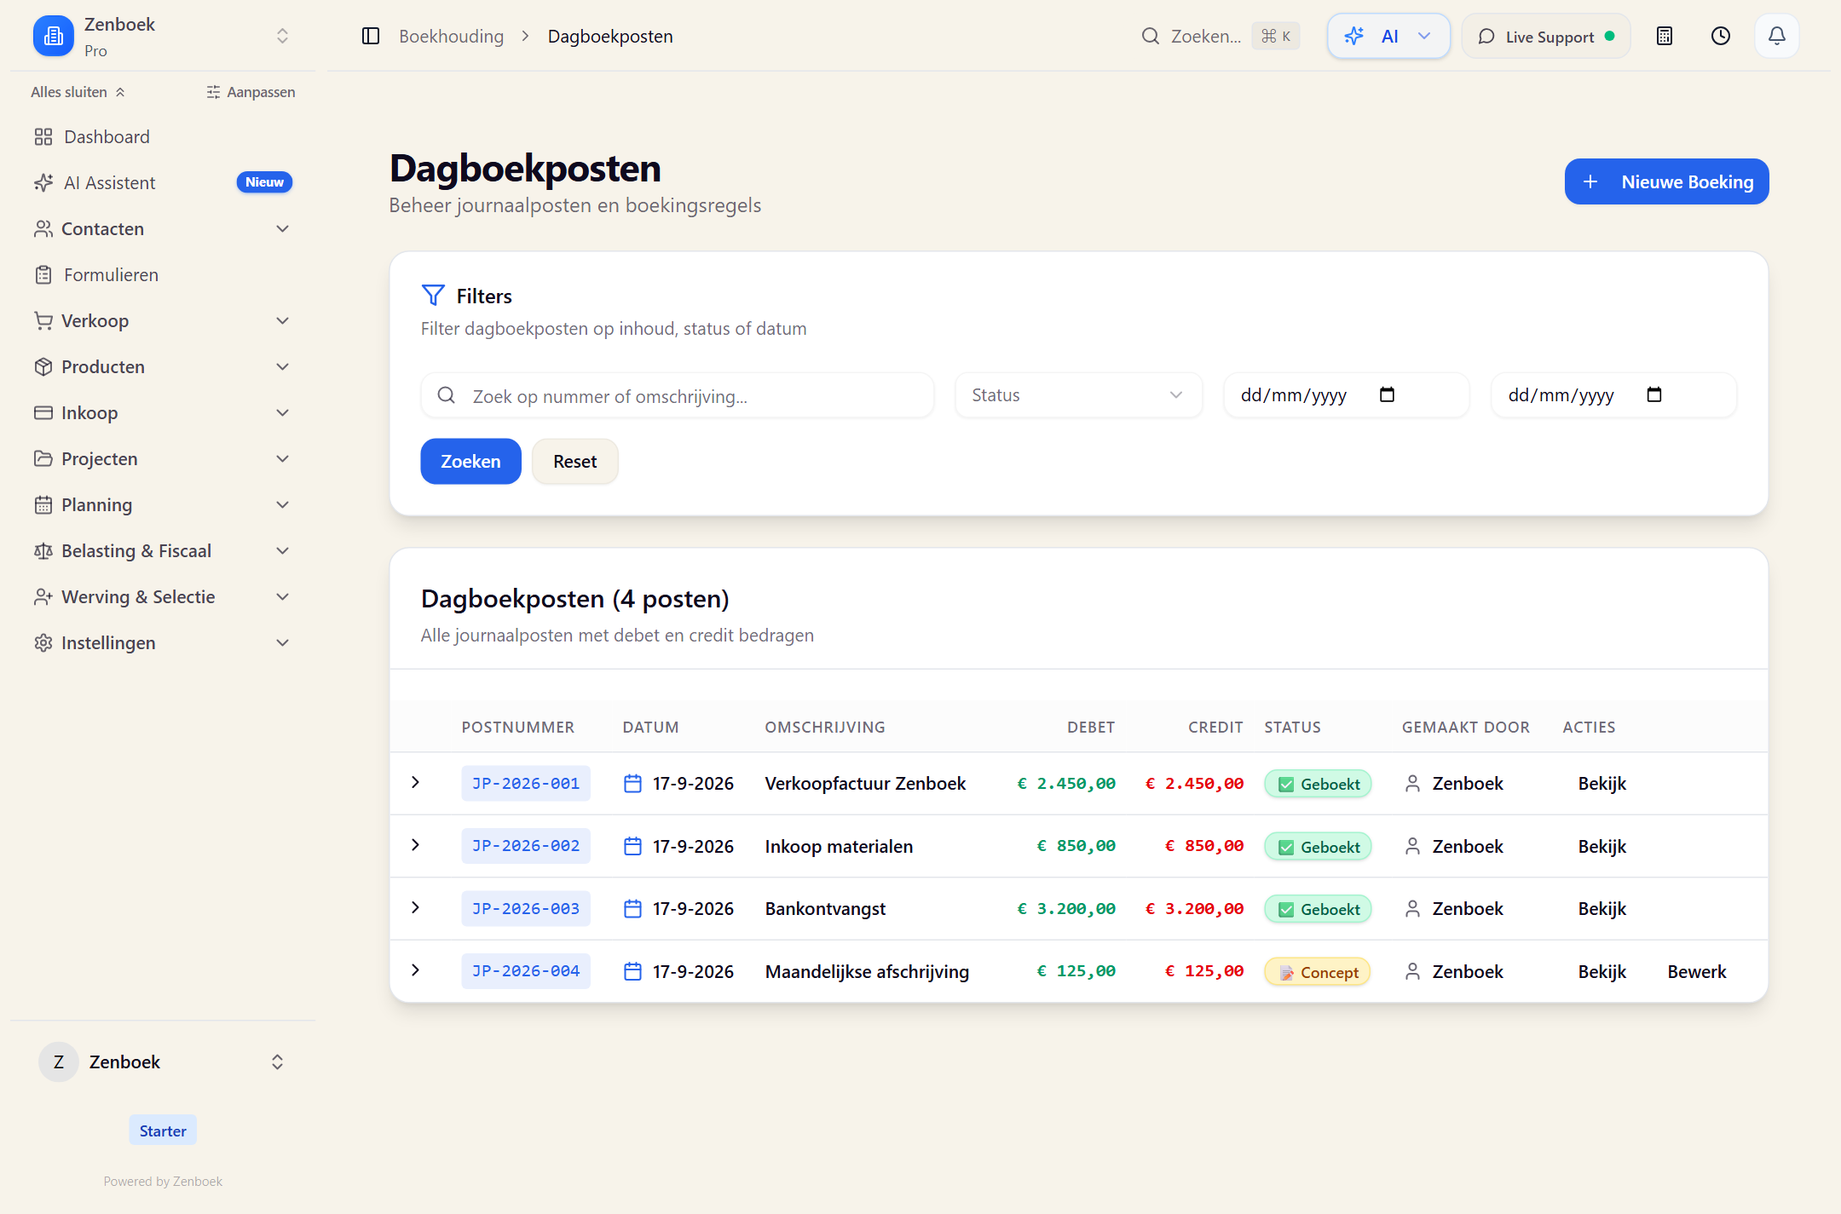Open the workspace switcher Zenboek Pro
This screenshot has width=1841, height=1214.
pyautogui.click(x=162, y=36)
